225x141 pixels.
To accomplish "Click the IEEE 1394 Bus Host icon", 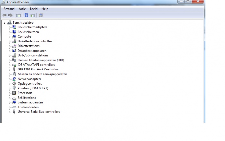I will 14,70.
